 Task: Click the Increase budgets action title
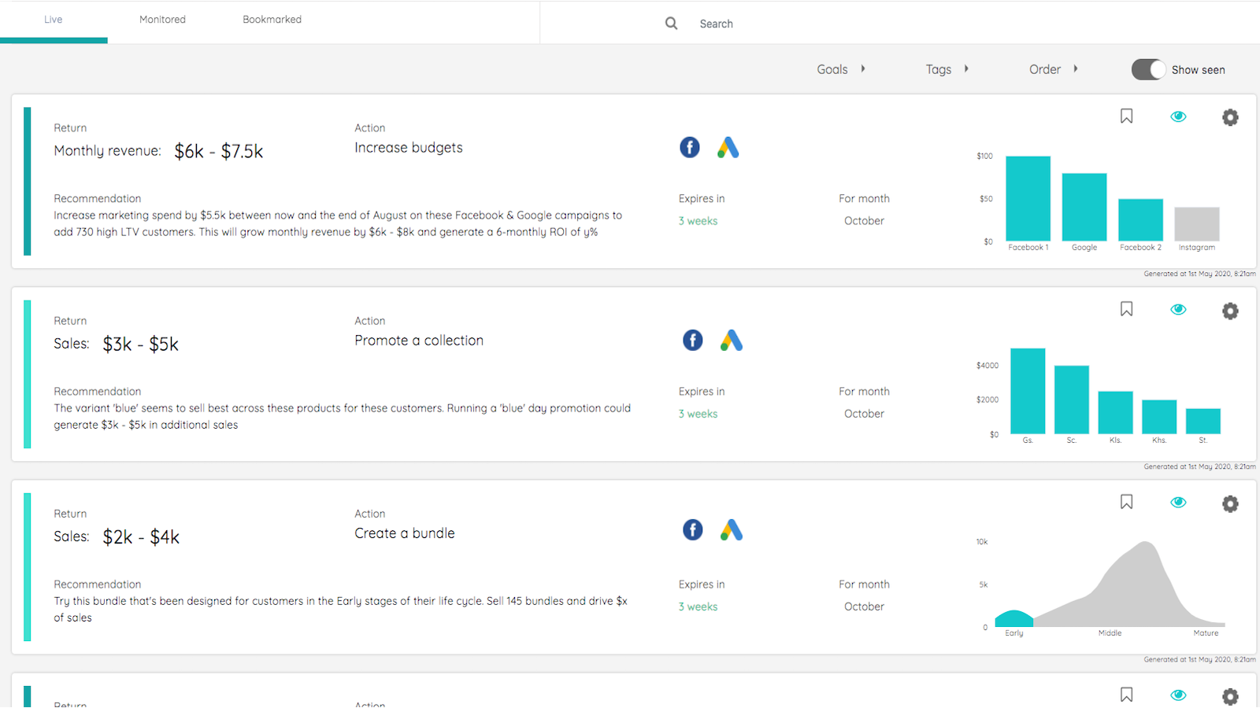(408, 148)
